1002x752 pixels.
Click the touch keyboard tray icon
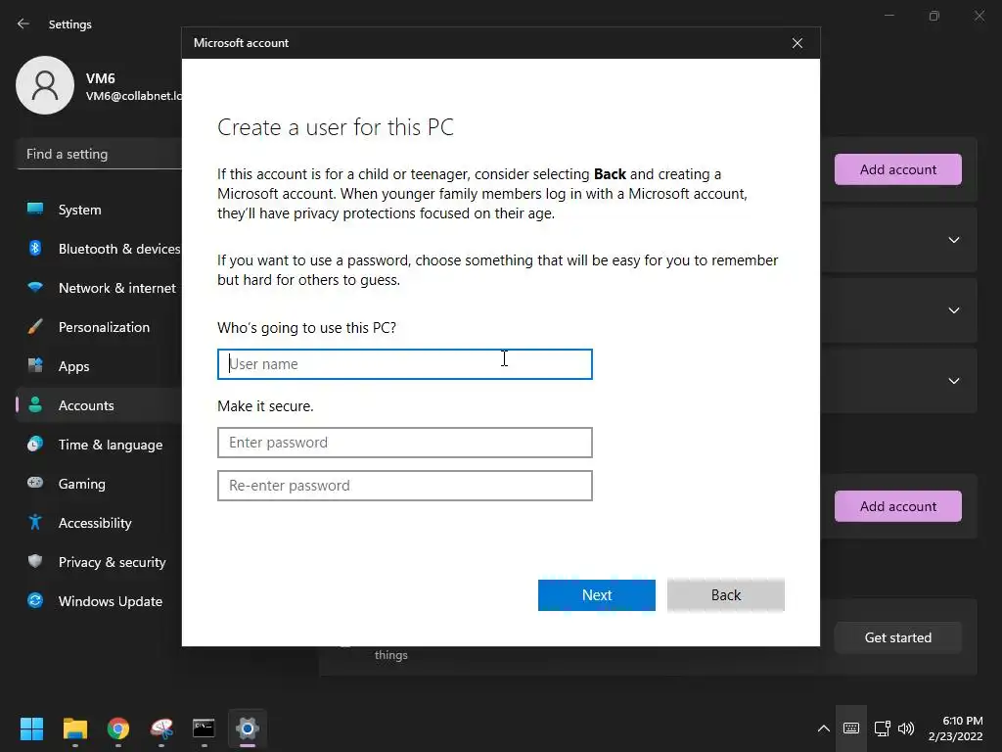click(x=851, y=728)
